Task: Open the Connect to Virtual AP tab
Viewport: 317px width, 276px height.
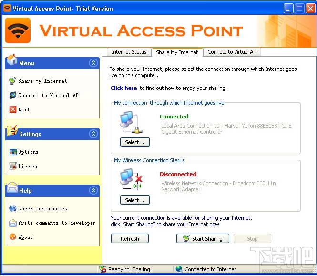Action: (x=232, y=52)
